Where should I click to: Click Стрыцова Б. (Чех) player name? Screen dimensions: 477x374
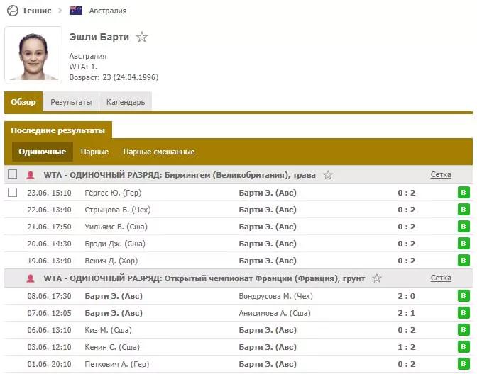pyautogui.click(x=118, y=210)
